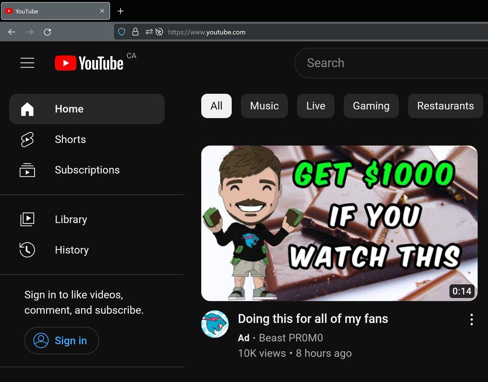Click the 0:14 duration badge

(462, 291)
